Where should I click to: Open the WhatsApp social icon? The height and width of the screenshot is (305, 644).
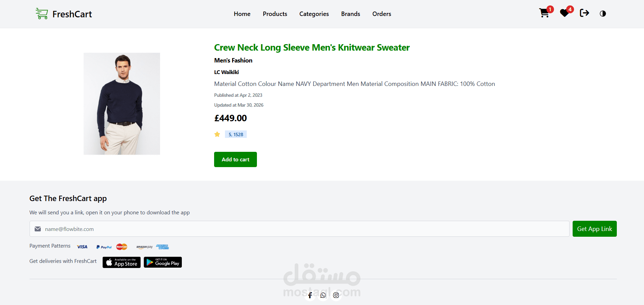[x=323, y=295]
